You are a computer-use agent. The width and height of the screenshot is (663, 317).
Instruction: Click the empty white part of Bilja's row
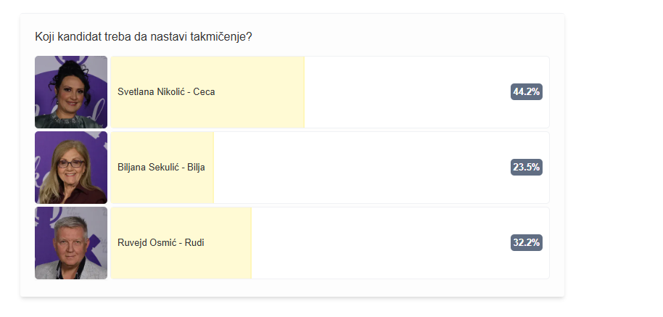pos(363,168)
